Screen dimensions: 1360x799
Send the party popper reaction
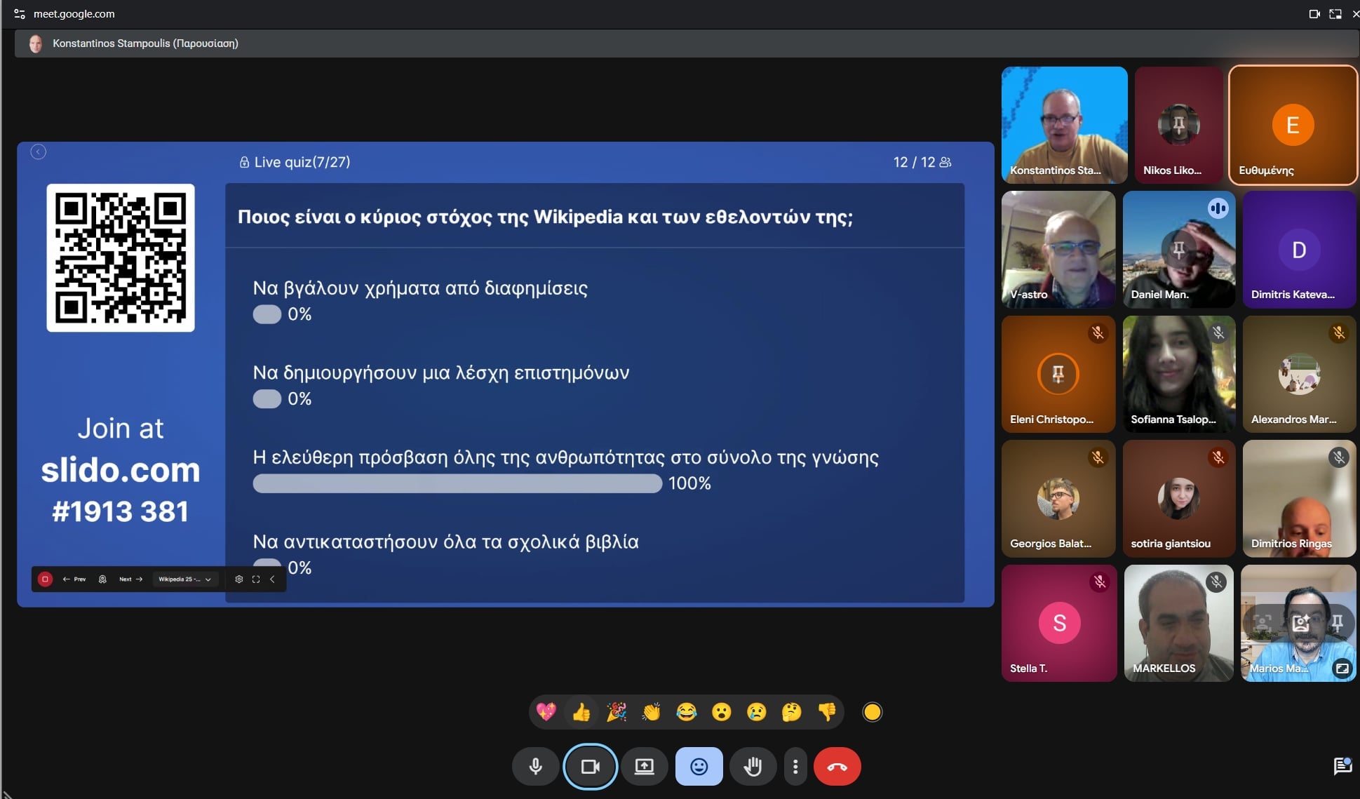(616, 713)
